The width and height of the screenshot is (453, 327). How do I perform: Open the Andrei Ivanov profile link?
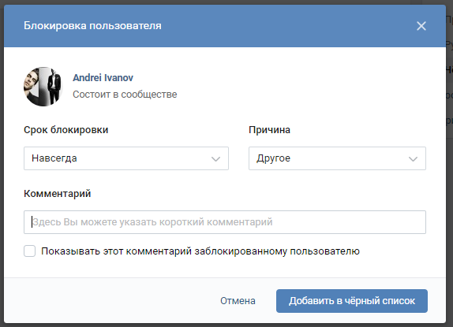click(103, 77)
